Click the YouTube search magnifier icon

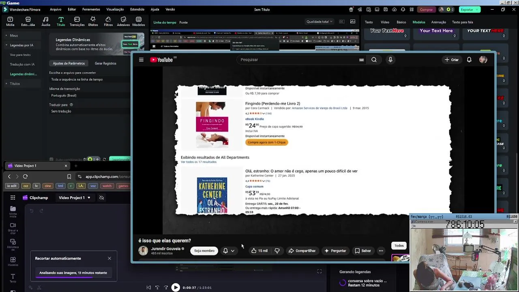(374, 60)
